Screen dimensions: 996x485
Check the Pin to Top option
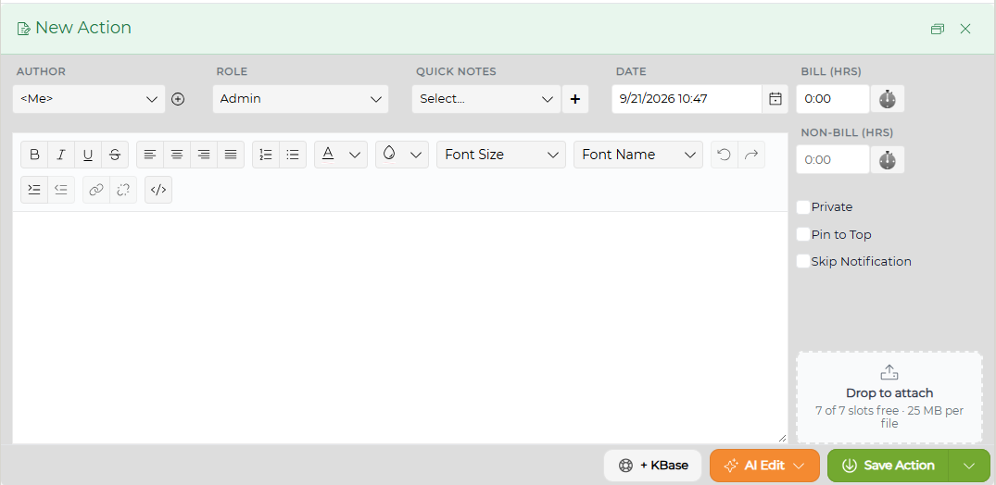coord(803,234)
